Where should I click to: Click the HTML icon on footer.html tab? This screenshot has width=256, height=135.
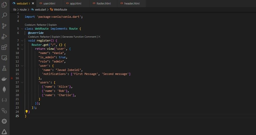point(94,3)
